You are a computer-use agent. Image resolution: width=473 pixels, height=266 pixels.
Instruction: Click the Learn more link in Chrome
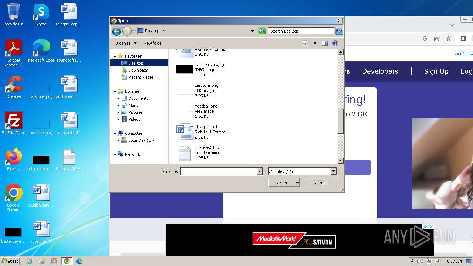click(463, 53)
